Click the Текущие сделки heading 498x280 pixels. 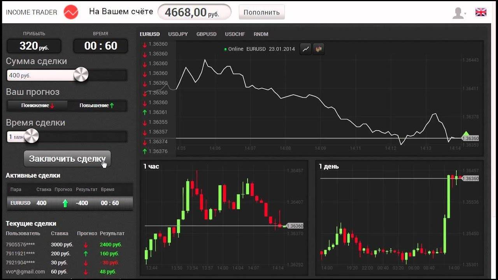pyautogui.click(x=31, y=224)
